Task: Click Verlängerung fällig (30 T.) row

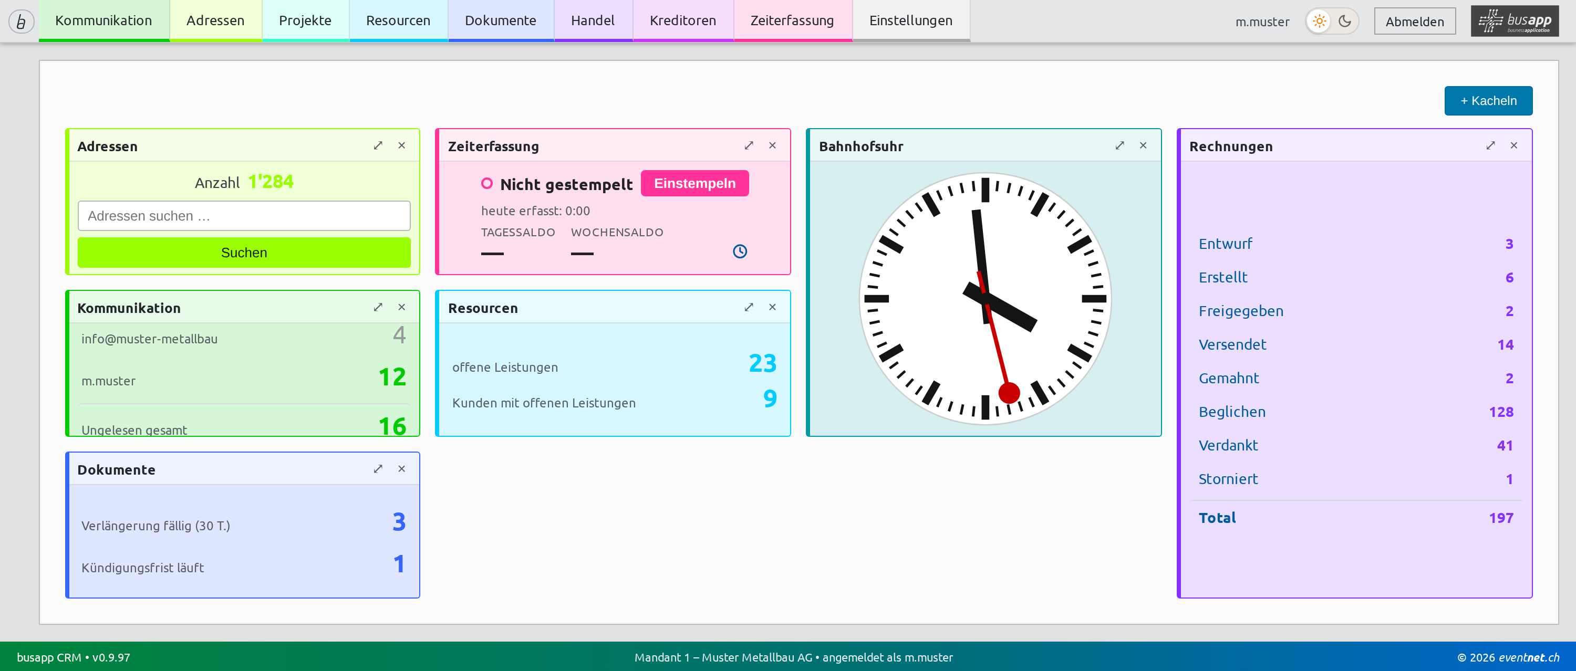Action: point(244,522)
